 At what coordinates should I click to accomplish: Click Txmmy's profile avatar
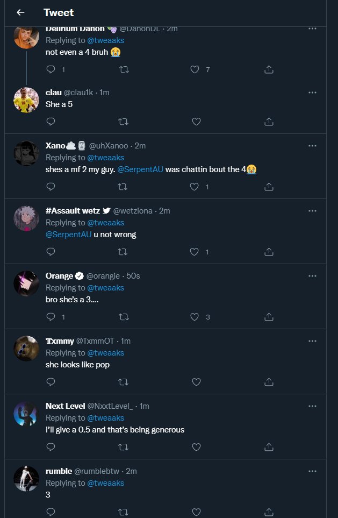pyautogui.click(x=26, y=349)
